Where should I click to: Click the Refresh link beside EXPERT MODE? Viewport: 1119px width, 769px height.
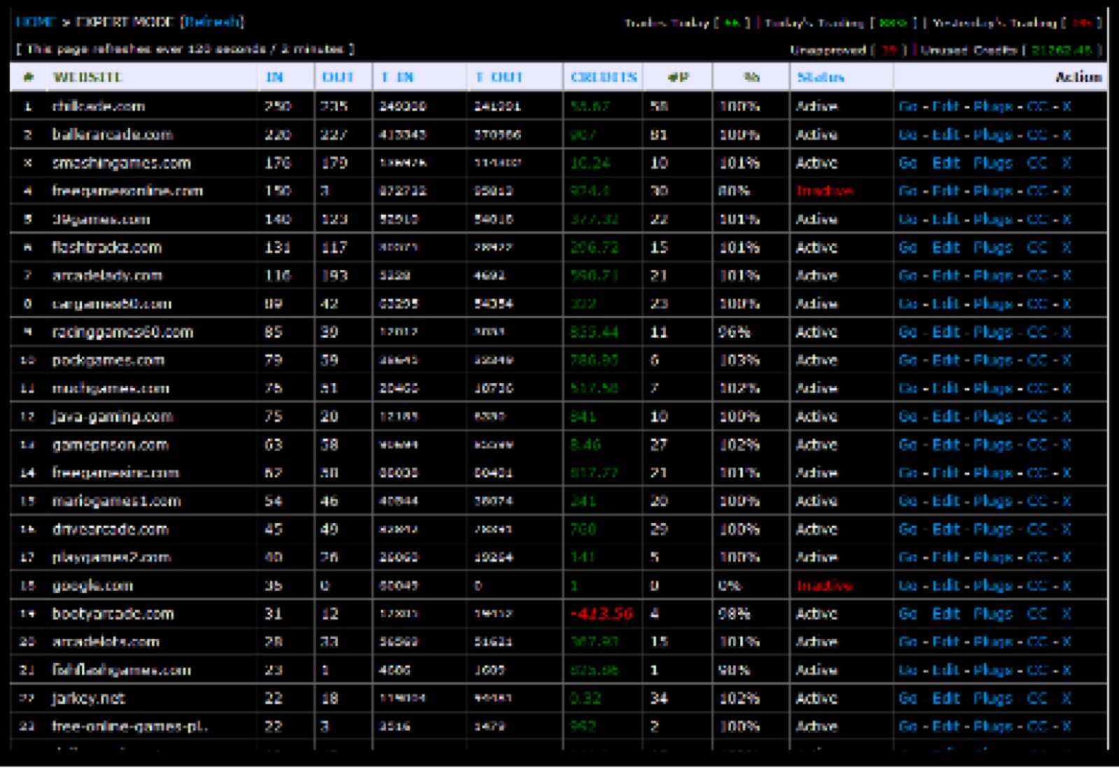(x=212, y=22)
